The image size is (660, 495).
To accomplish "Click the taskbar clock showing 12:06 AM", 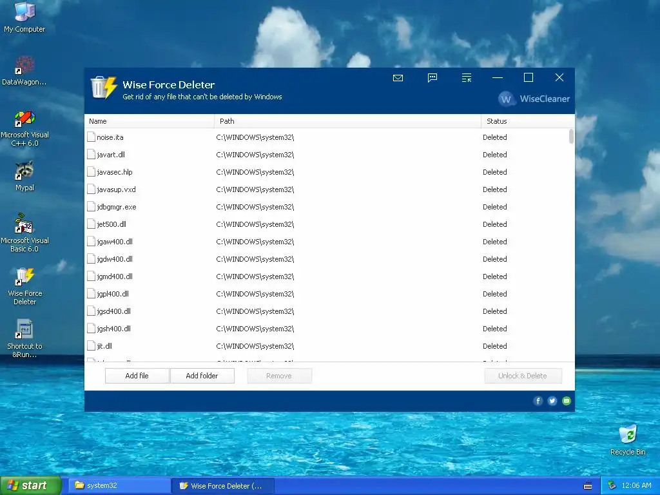I will coord(636,485).
